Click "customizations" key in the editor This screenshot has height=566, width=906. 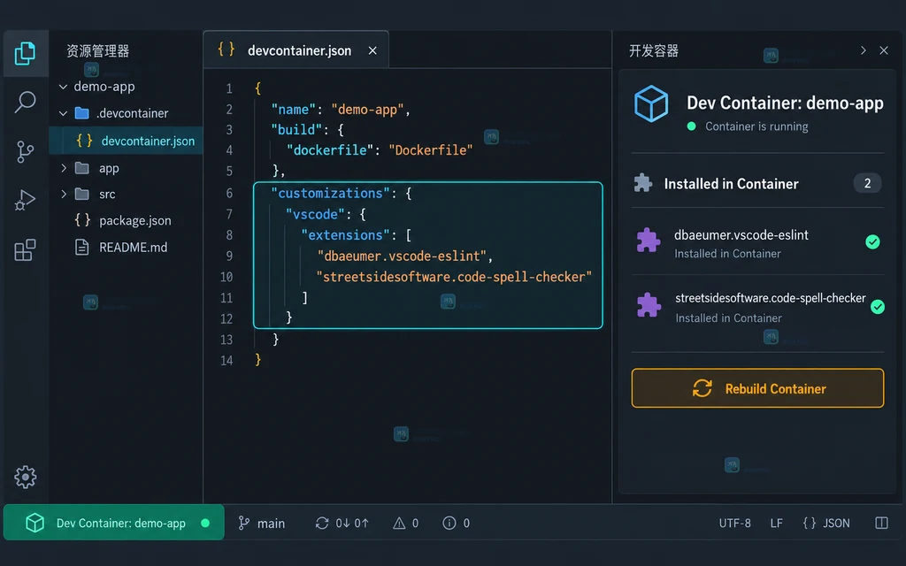(x=330, y=193)
